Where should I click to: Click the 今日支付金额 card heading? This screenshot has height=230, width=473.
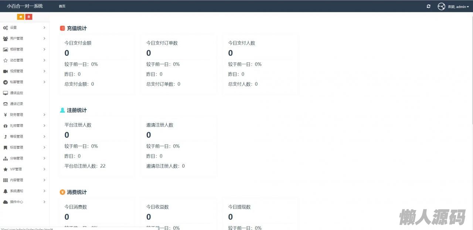[78, 43]
